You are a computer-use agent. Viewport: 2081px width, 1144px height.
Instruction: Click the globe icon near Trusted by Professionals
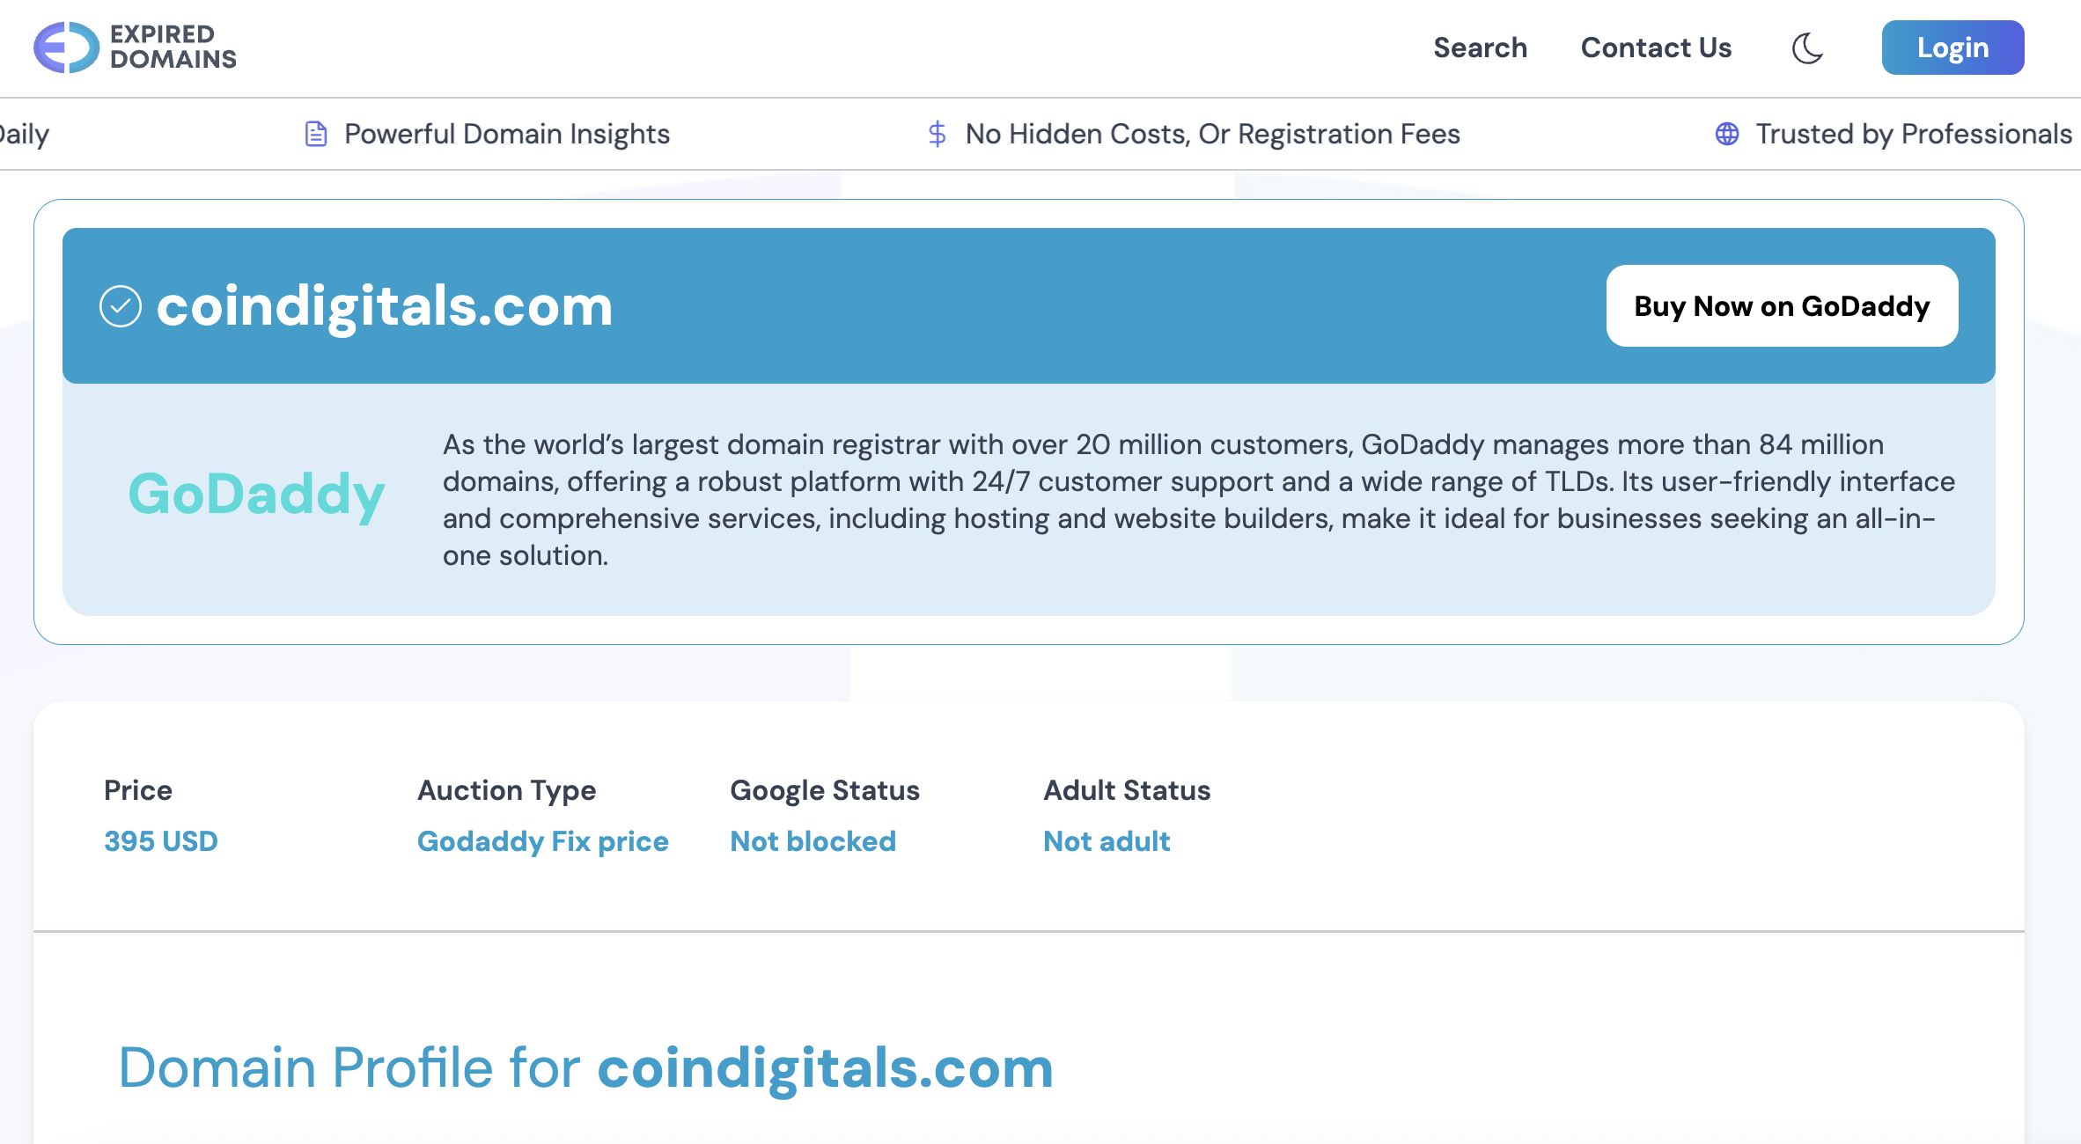pos(1727,134)
